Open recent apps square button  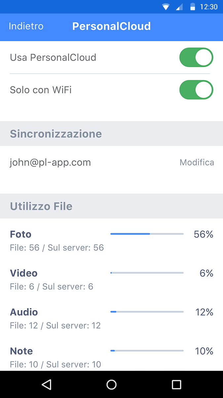176,384
